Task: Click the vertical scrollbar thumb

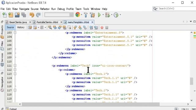Action: [191, 81]
